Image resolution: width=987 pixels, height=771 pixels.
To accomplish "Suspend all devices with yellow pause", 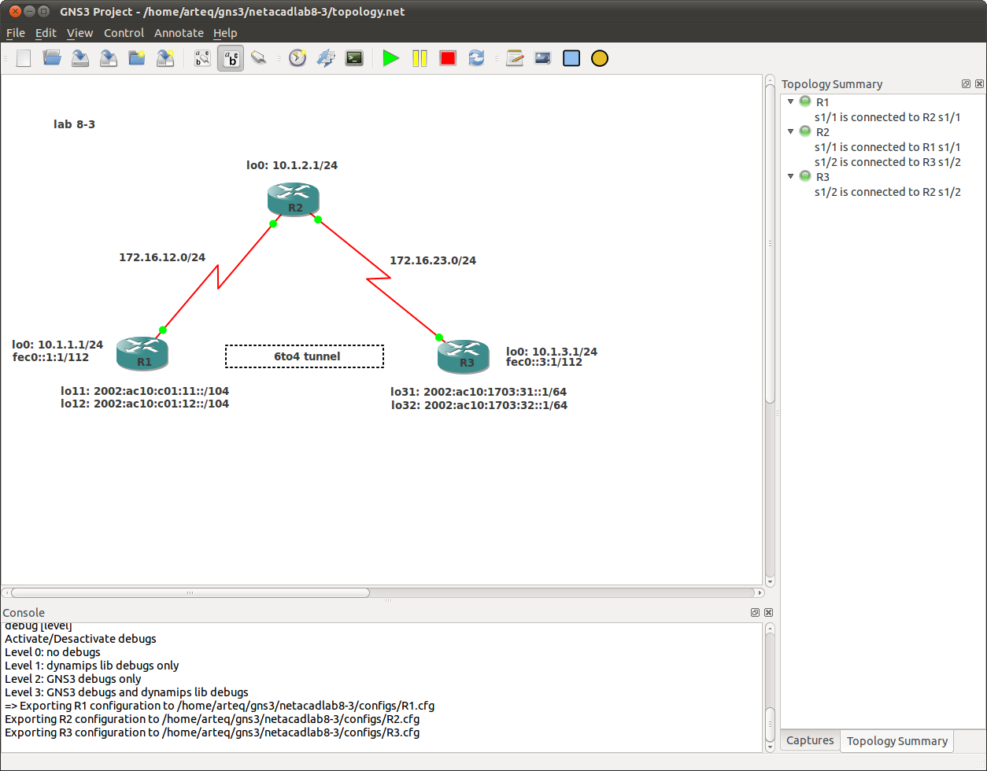I will tap(420, 58).
